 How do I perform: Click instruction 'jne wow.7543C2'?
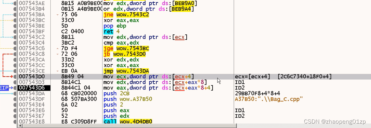126,15
